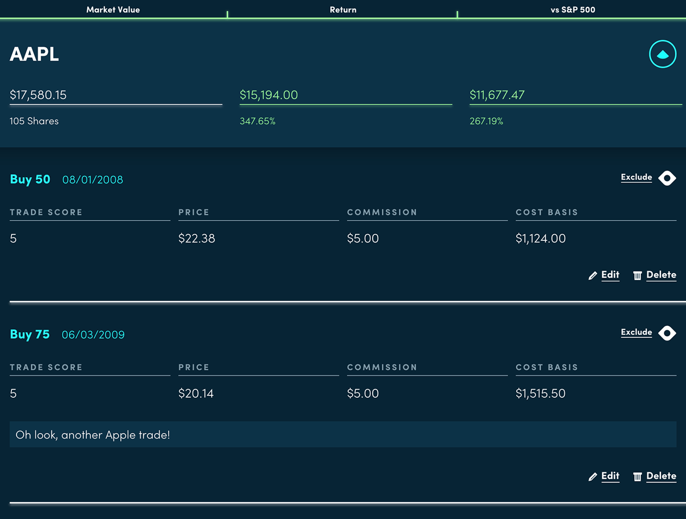
Task: Click the 267.19% vs S&P percentage
Action: click(486, 121)
